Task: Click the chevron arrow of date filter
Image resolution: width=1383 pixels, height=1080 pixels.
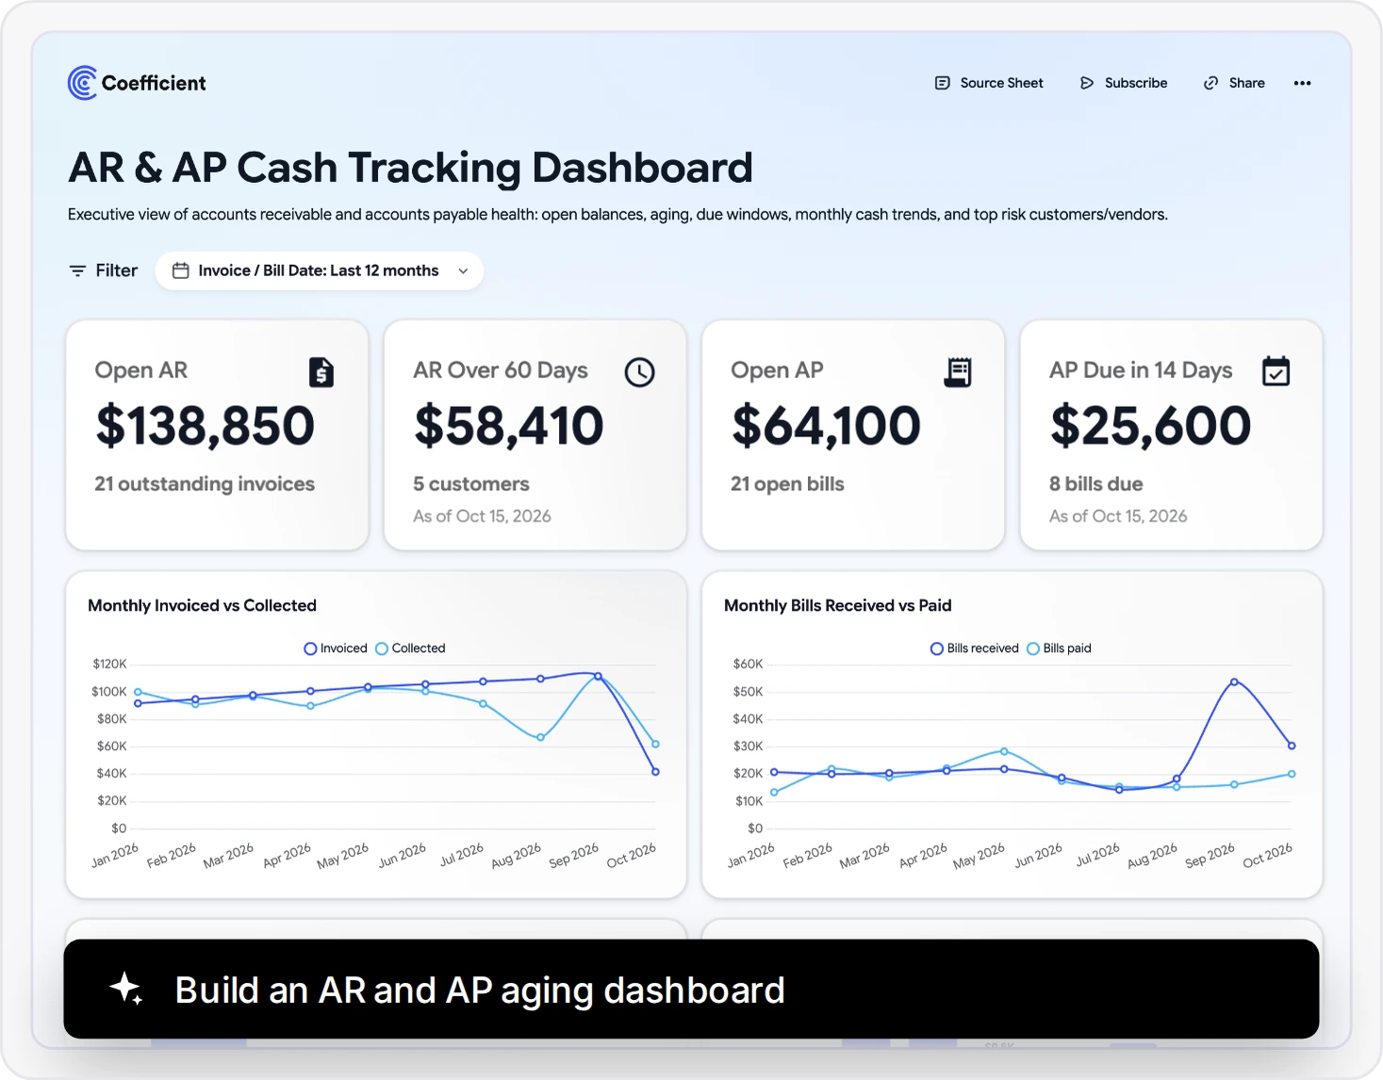Action: click(463, 270)
